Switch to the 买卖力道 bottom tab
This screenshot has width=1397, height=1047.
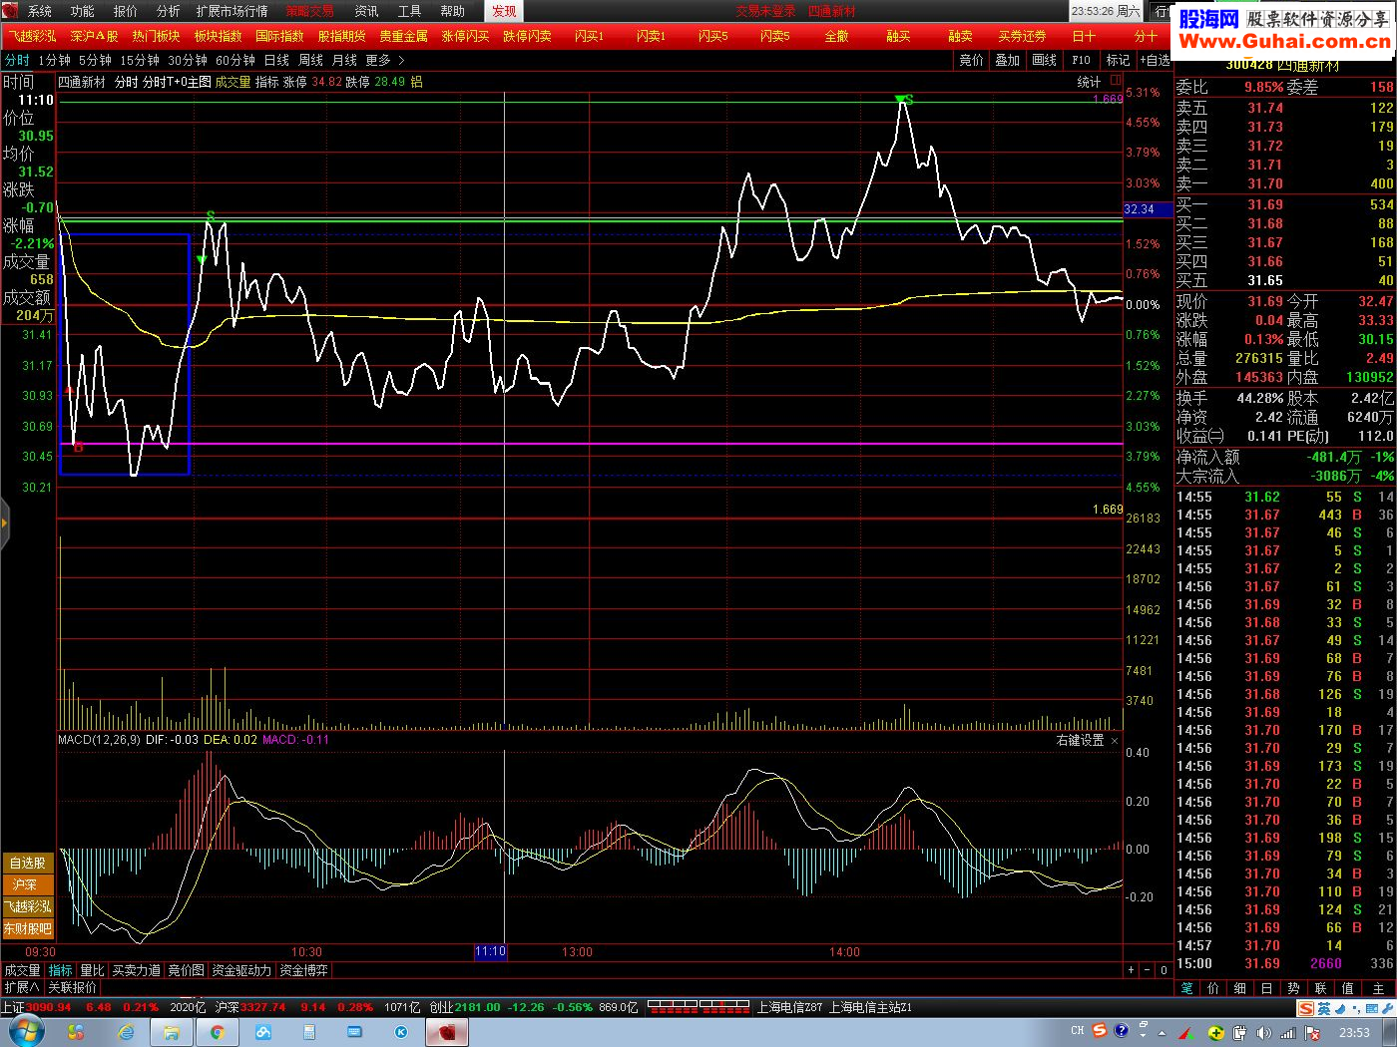tap(136, 970)
